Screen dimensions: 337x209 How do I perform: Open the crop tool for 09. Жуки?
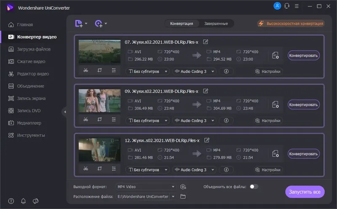99,119
